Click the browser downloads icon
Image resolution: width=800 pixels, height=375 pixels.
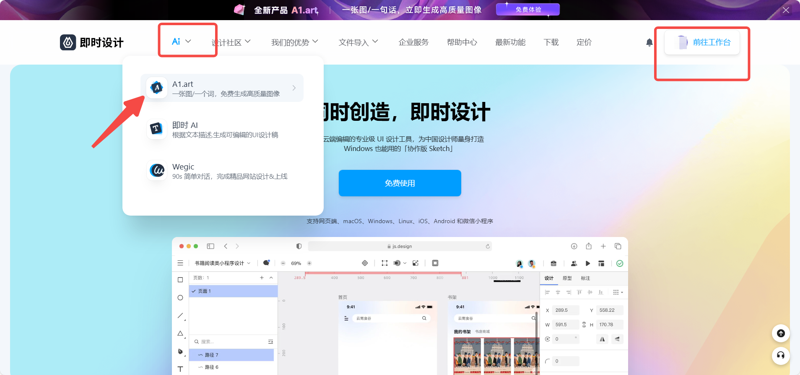click(574, 246)
